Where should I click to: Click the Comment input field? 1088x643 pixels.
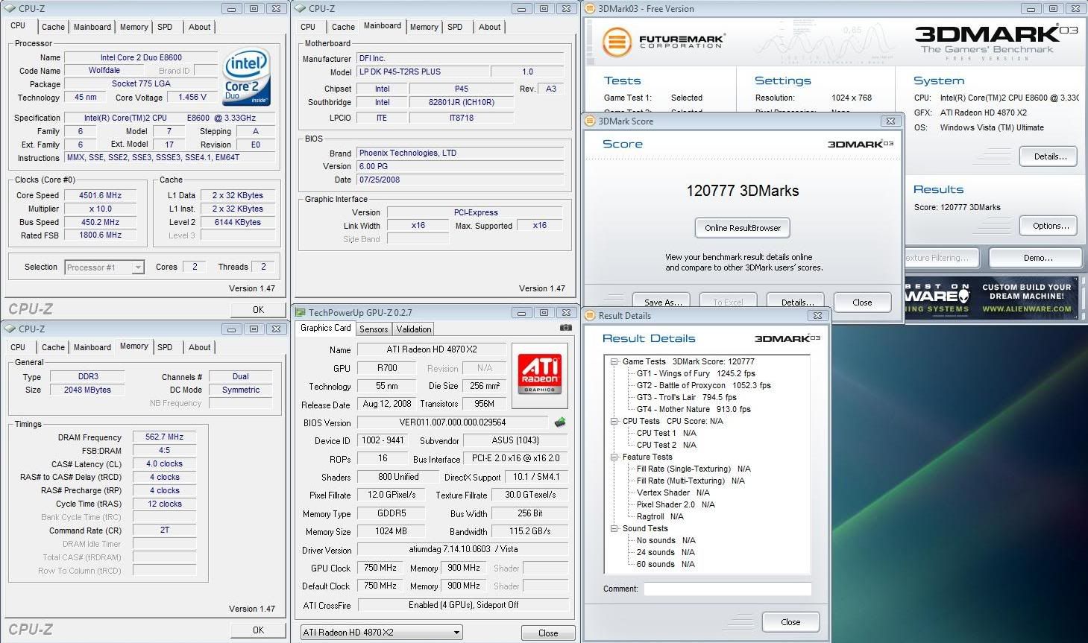(x=728, y=589)
